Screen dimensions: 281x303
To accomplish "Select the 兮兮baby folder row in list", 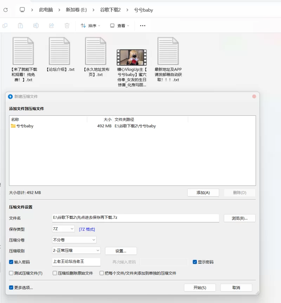I will (x=132, y=126).
